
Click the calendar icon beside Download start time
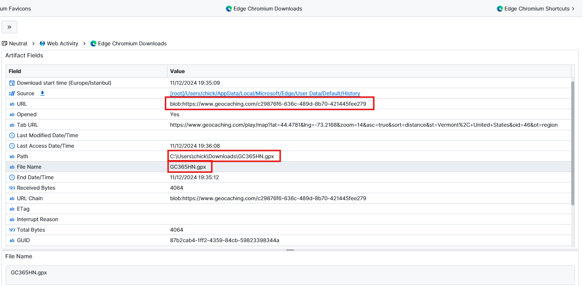(x=12, y=83)
